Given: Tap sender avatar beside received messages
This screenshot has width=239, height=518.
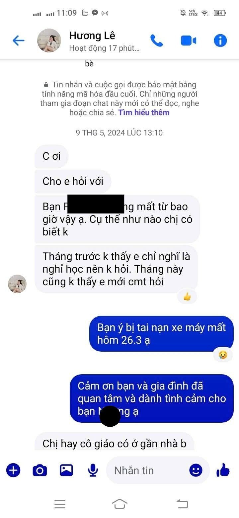Looking at the screenshot, I should [x=17, y=284].
